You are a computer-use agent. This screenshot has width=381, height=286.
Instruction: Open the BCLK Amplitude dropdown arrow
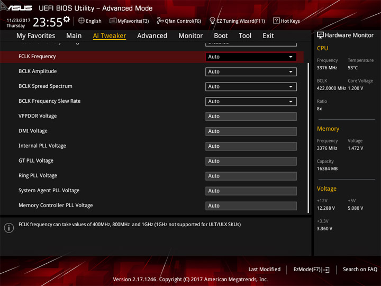(x=291, y=71)
